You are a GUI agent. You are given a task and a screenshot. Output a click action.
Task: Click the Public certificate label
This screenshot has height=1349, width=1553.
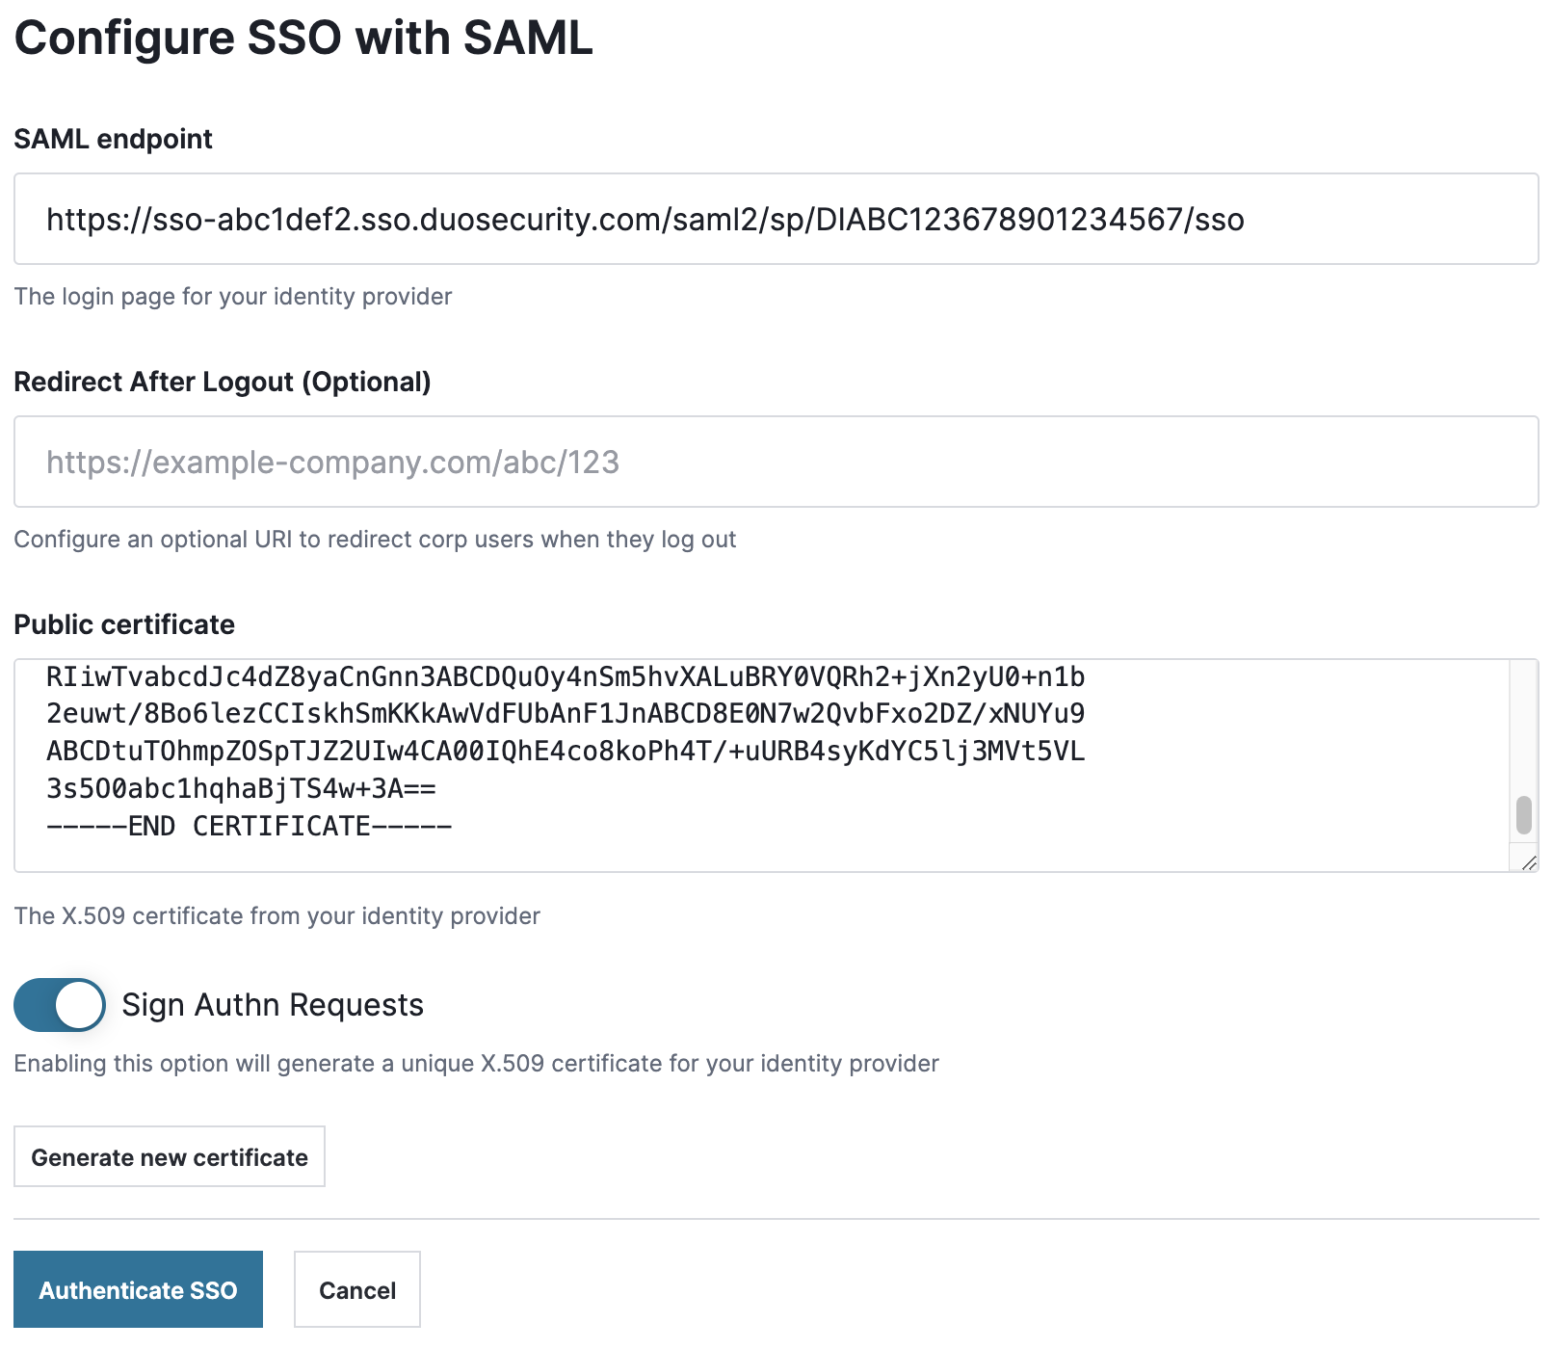click(x=123, y=624)
